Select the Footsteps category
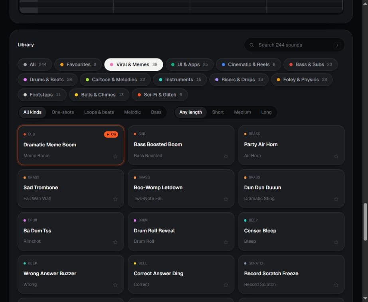Viewport: 368px width, 302px height. click(42, 94)
